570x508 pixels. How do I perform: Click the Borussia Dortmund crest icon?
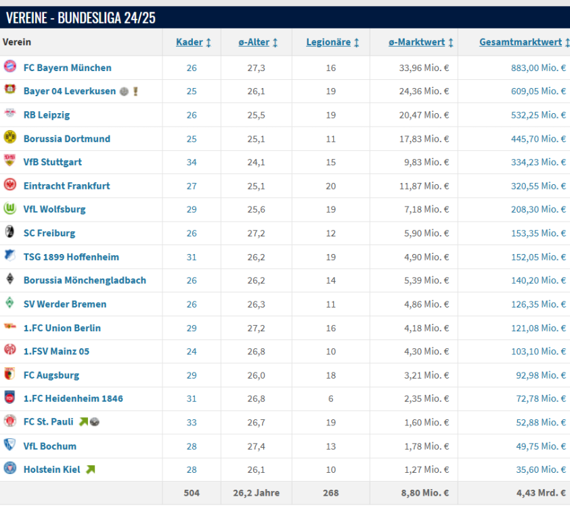(x=9, y=137)
